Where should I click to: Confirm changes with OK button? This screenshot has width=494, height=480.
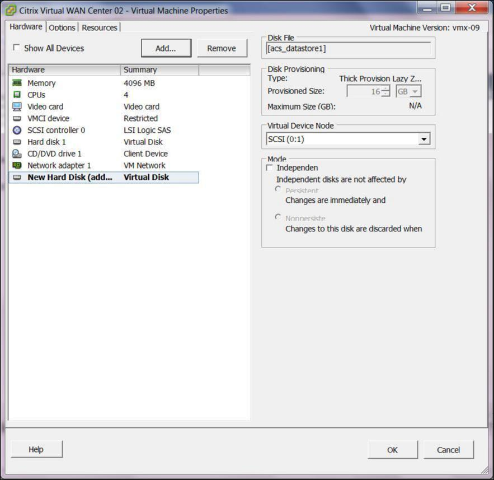tap(393, 450)
